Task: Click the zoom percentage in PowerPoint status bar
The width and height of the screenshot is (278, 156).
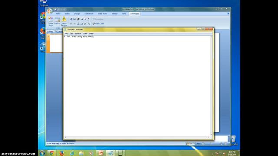Action: (199, 143)
